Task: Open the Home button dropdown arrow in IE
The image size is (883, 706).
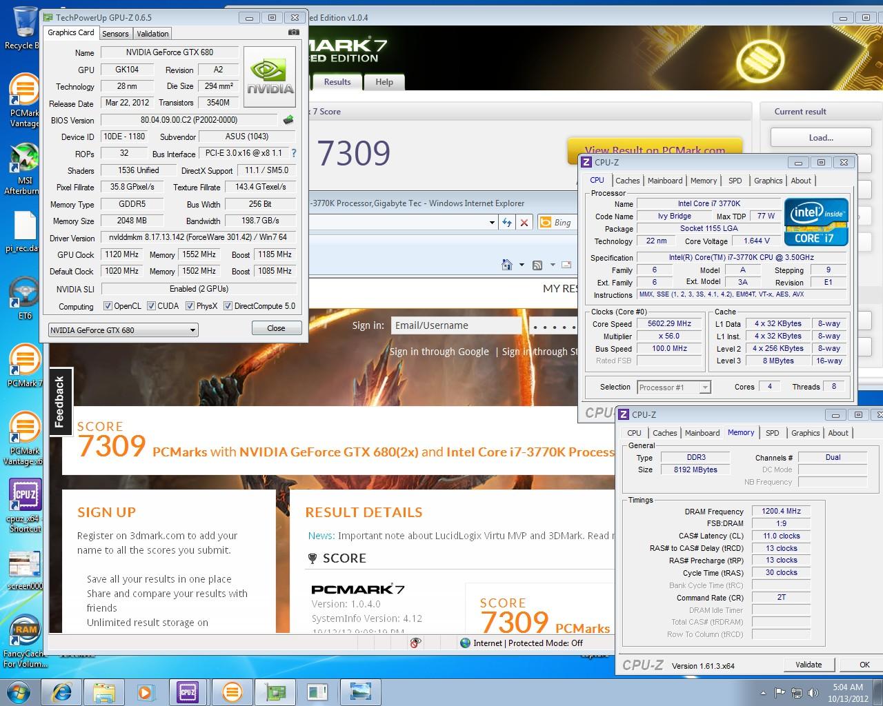Action: coord(521,265)
